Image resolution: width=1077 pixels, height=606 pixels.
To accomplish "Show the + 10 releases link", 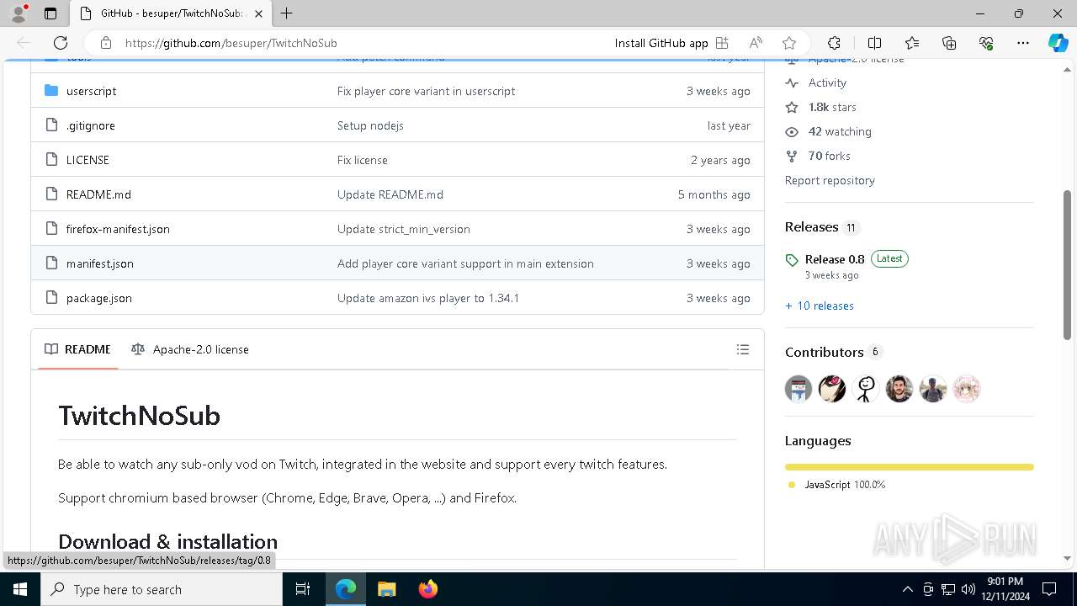I will click(820, 306).
